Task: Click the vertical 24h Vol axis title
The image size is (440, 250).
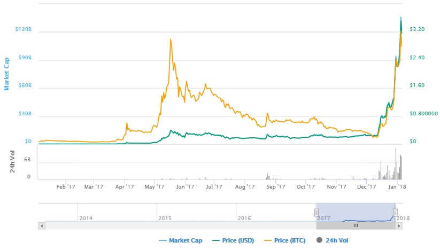Action: click(12, 162)
